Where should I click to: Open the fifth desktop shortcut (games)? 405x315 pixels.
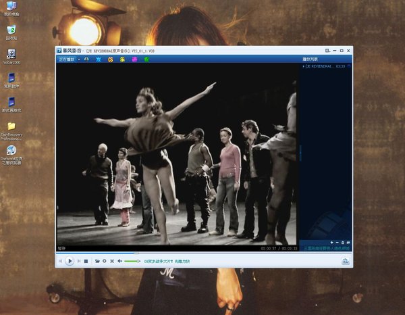click(x=11, y=105)
